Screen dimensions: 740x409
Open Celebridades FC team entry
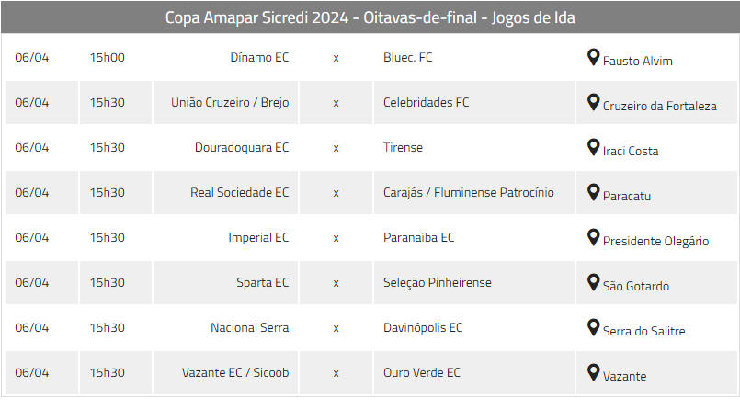point(427,102)
